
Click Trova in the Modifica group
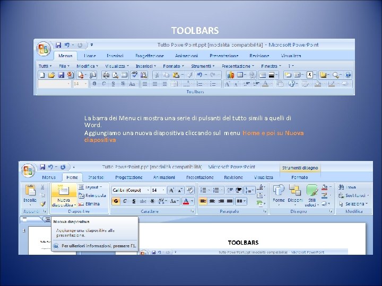pos(347,187)
